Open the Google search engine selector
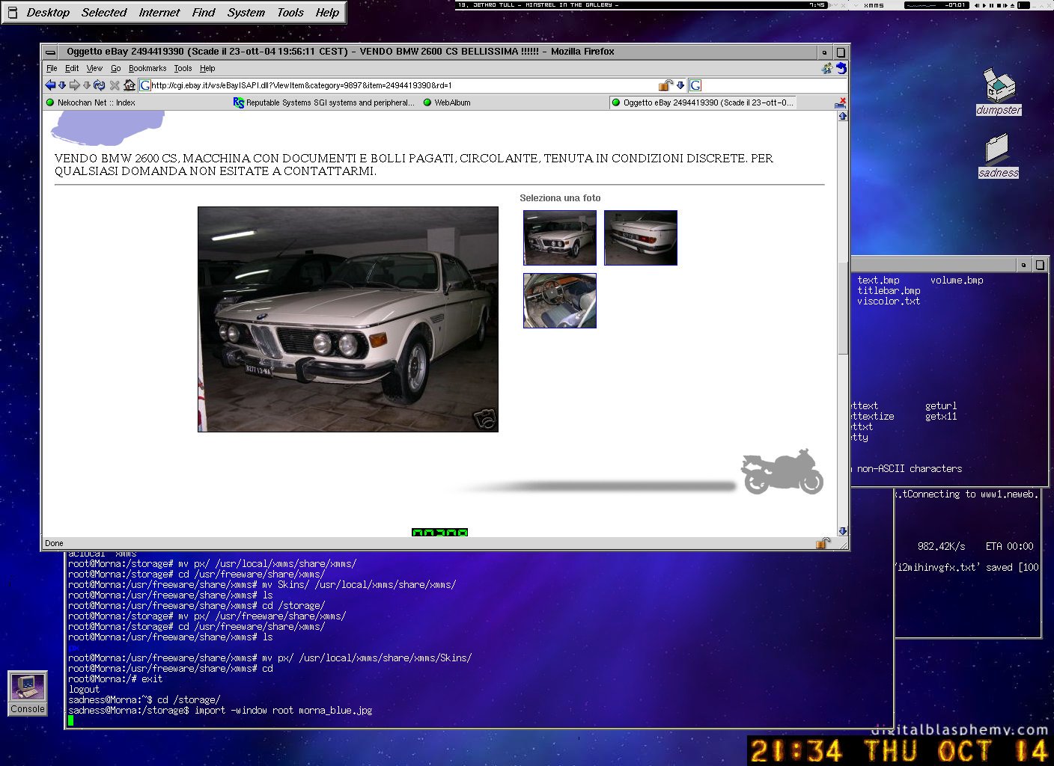 pos(695,85)
